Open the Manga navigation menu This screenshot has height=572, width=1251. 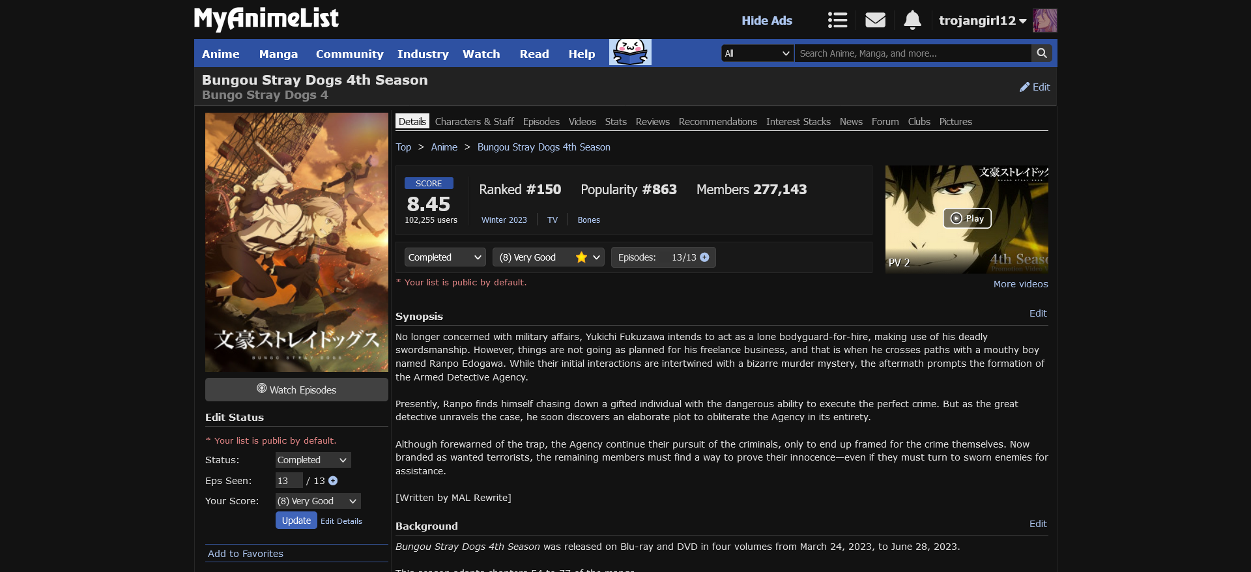click(278, 54)
